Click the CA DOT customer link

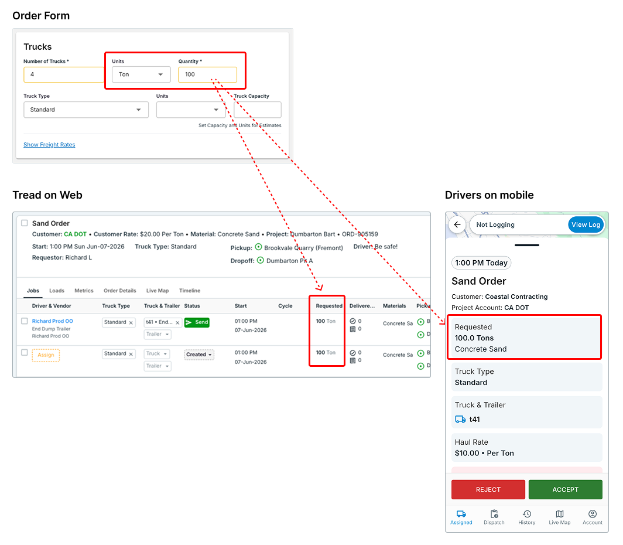tap(75, 234)
